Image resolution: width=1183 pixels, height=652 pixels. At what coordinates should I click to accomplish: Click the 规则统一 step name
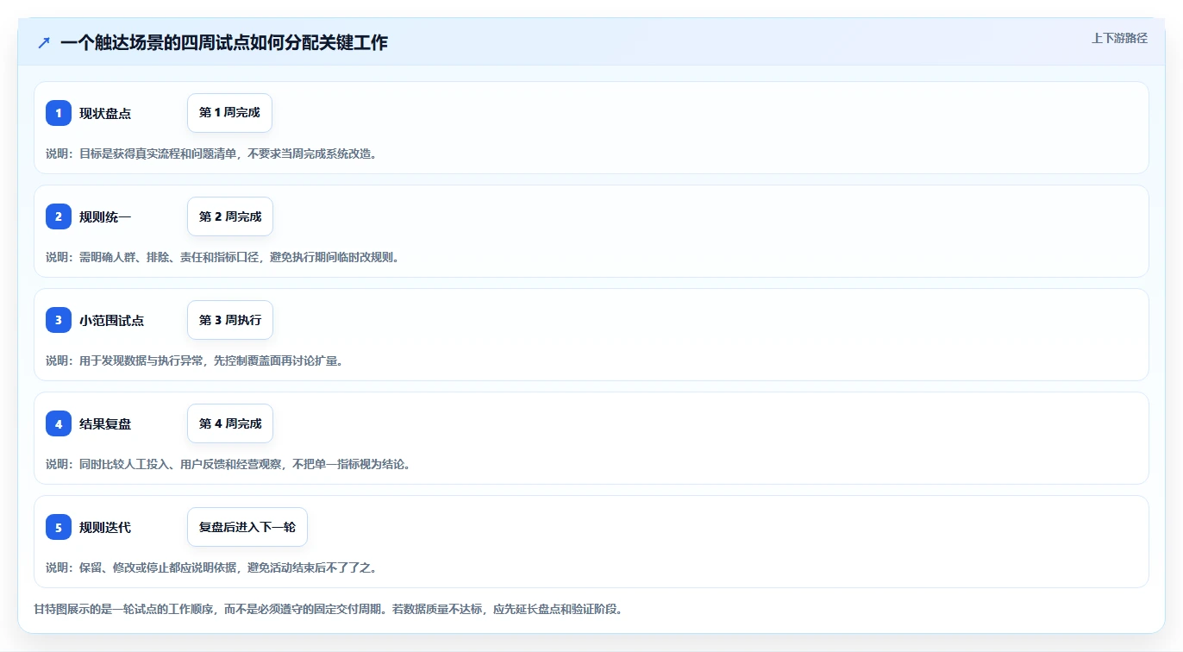click(x=105, y=216)
